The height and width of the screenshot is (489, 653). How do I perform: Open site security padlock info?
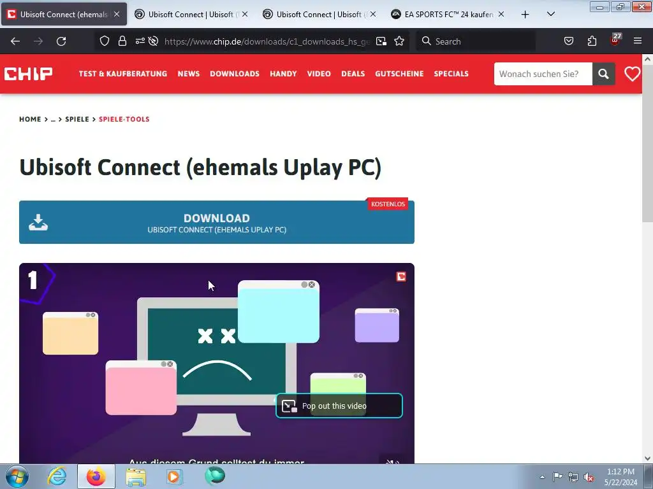click(122, 41)
